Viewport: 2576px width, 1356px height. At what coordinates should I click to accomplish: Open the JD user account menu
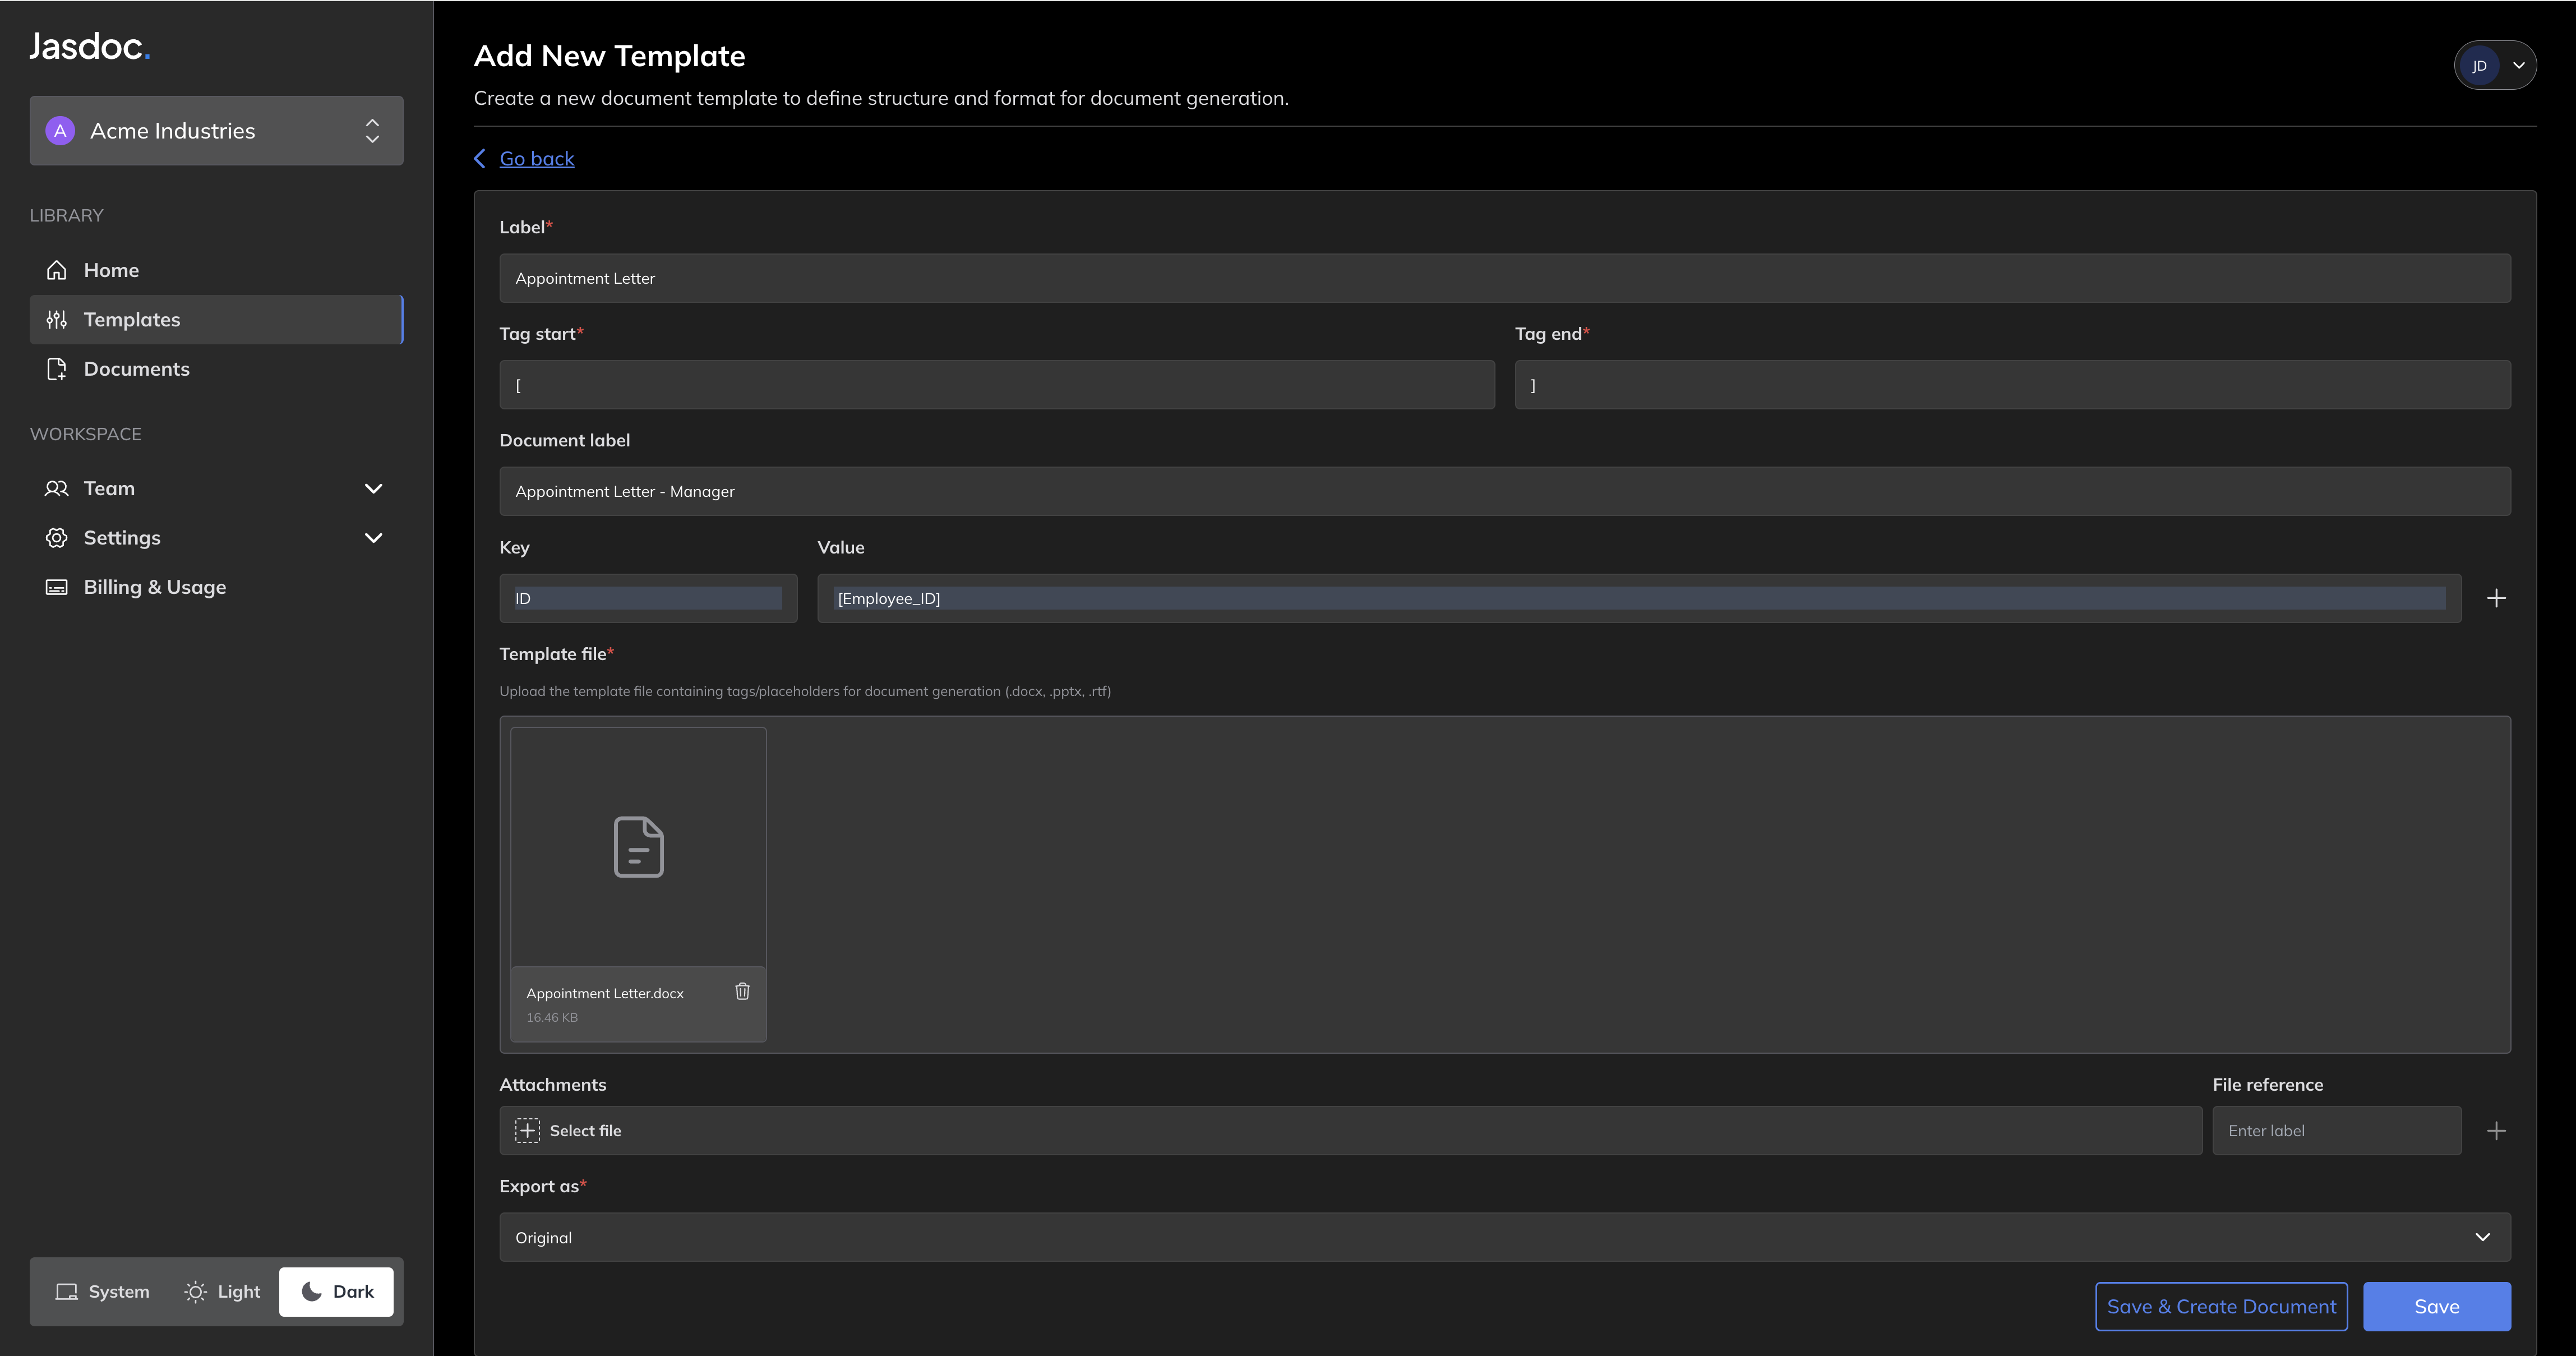2495,66
